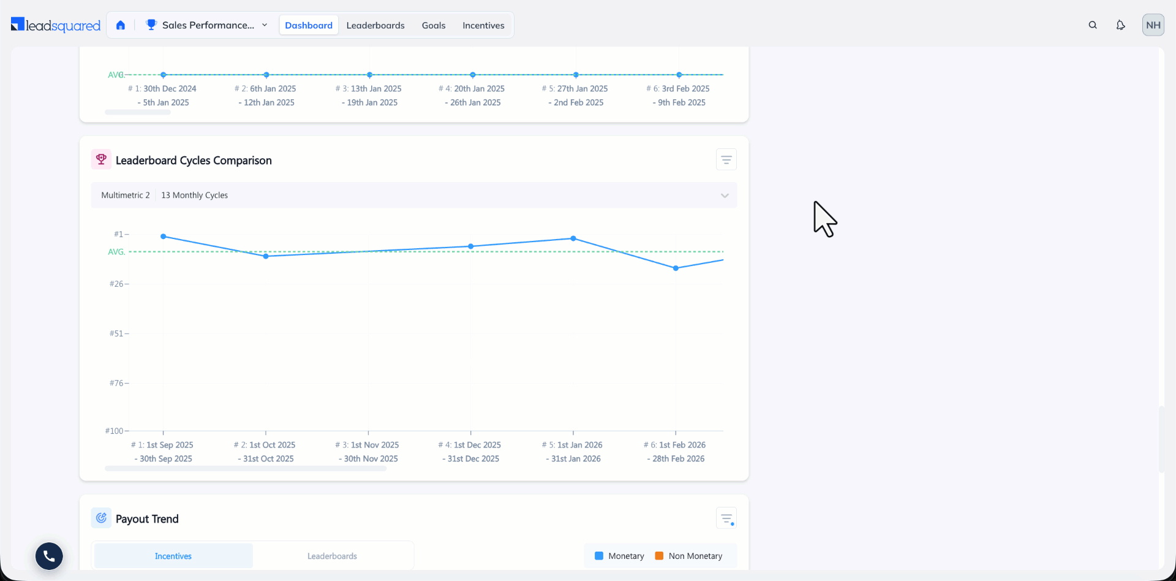
Task: Click the floating phone call button
Action: 49,556
